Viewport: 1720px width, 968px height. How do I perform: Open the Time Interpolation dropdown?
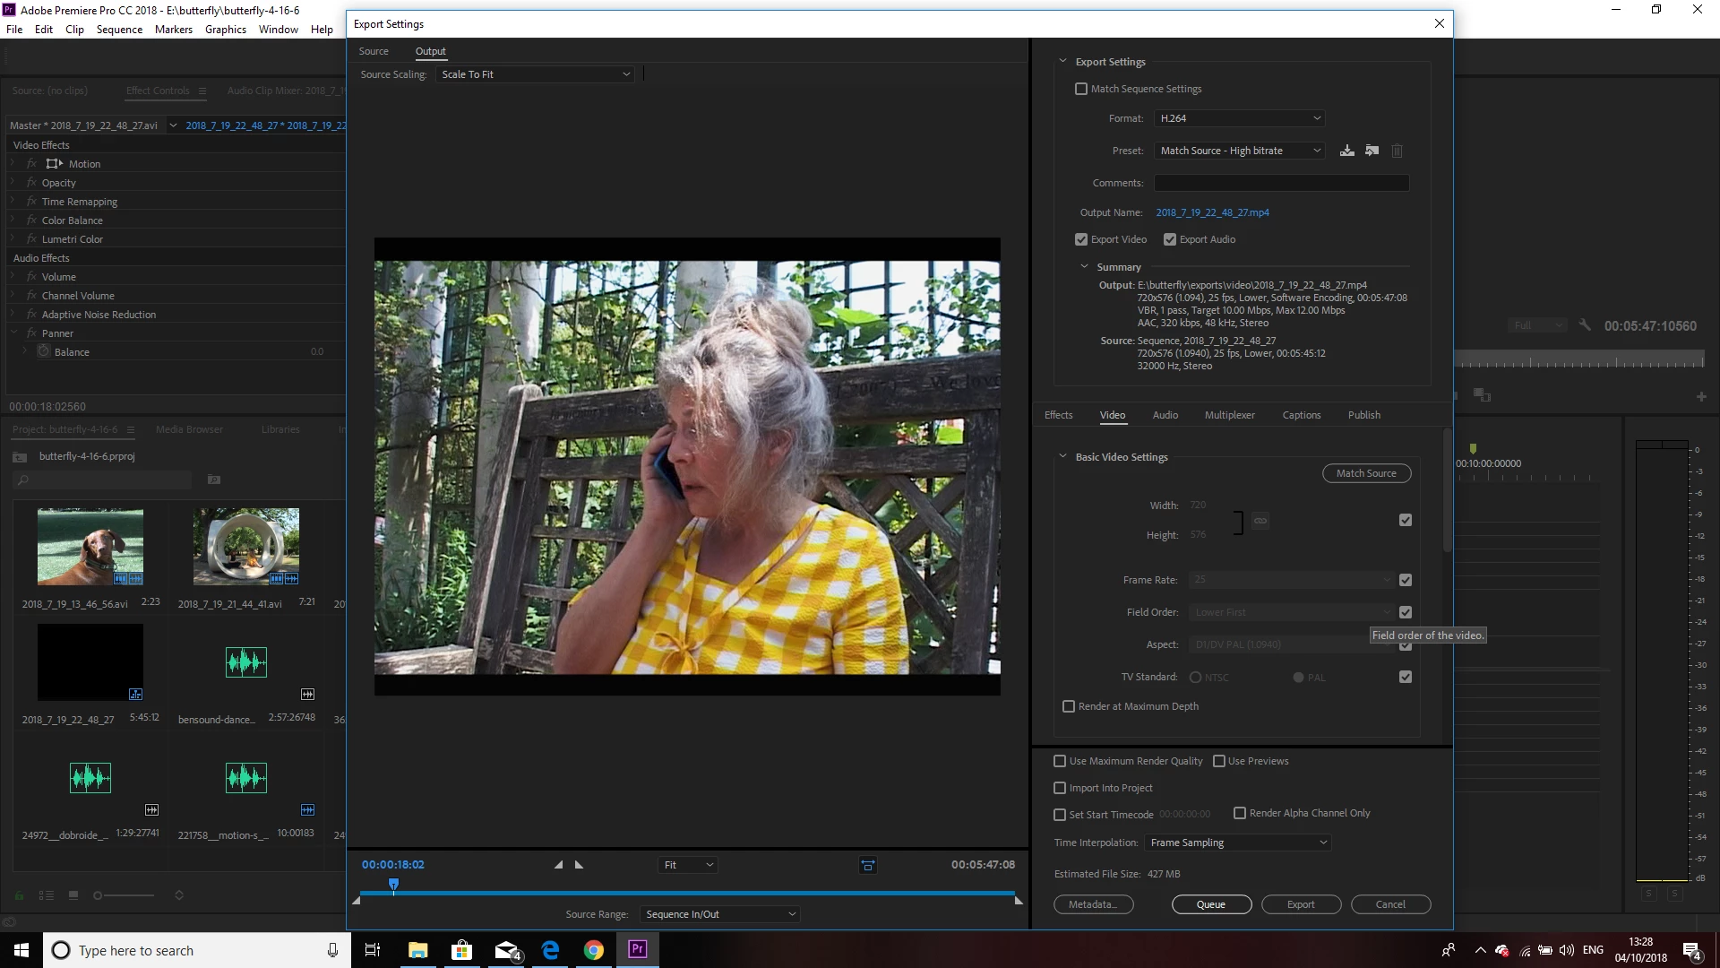tap(1237, 843)
